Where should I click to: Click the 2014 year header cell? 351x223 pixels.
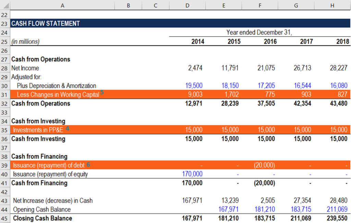(198, 41)
